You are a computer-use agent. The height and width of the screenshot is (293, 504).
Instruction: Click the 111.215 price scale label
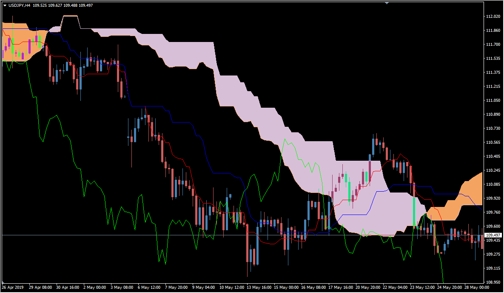click(493, 87)
